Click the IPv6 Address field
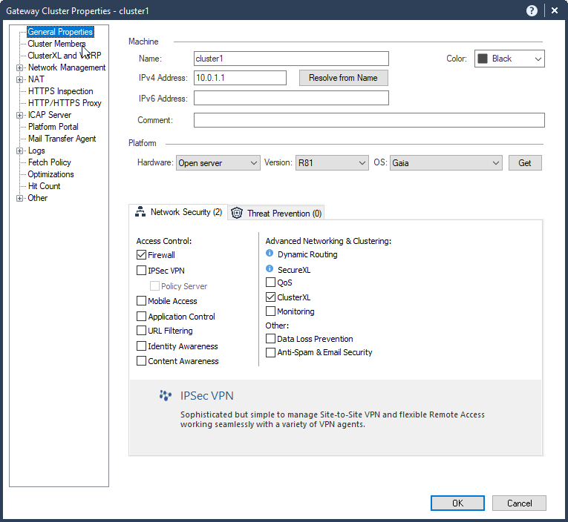Image resolution: width=568 pixels, height=522 pixels. click(x=291, y=98)
